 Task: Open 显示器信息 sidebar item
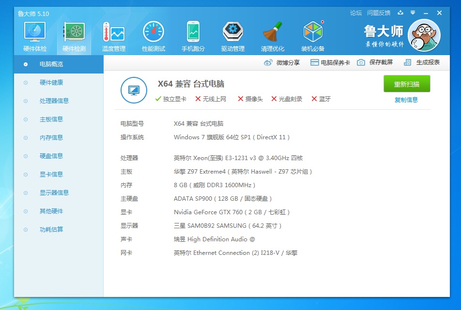tap(59, 193)
